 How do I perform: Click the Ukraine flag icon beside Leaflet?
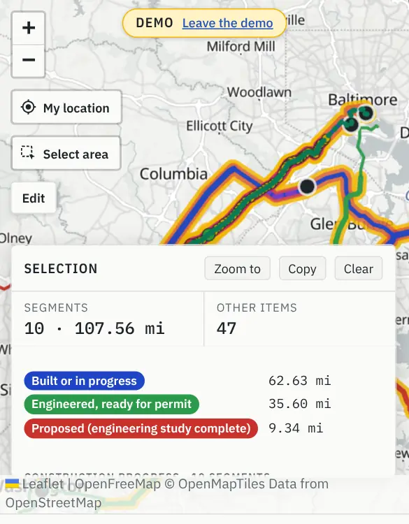tap(12, 483)
